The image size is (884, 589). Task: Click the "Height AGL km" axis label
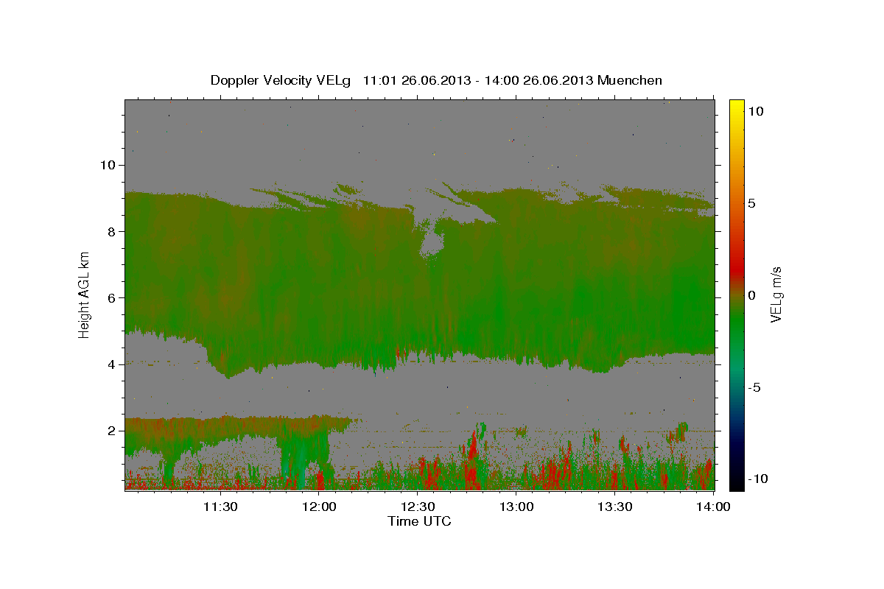(x=85, y=294)
